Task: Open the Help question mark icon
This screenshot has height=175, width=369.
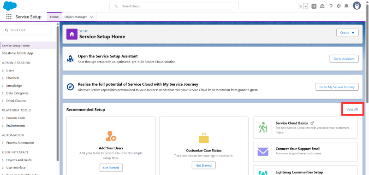Action: tap(331, 6)
